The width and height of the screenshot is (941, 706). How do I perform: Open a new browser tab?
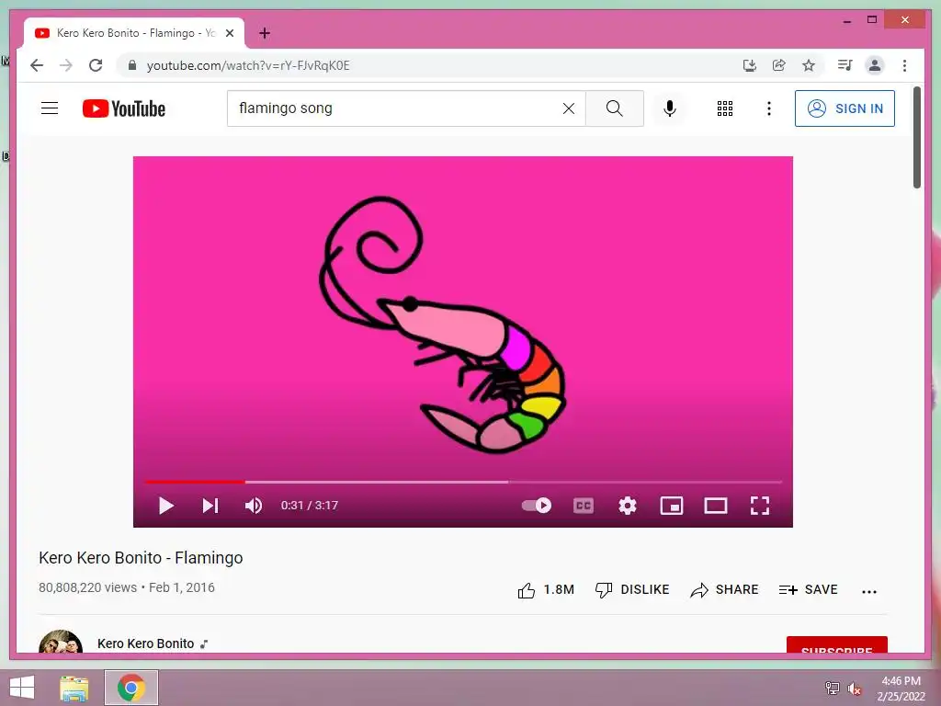coord(265,33)
